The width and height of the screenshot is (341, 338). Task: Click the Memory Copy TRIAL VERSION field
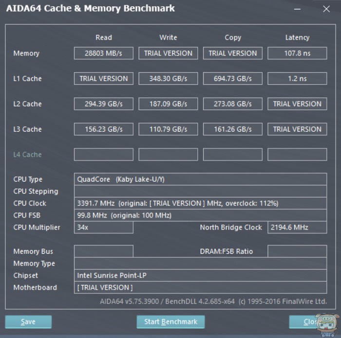(x=233, y=53)
